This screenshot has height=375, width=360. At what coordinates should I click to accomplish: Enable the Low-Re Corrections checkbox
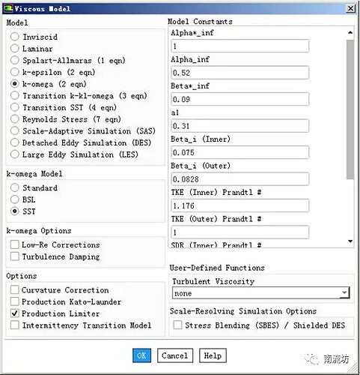[x=15, y=244]
